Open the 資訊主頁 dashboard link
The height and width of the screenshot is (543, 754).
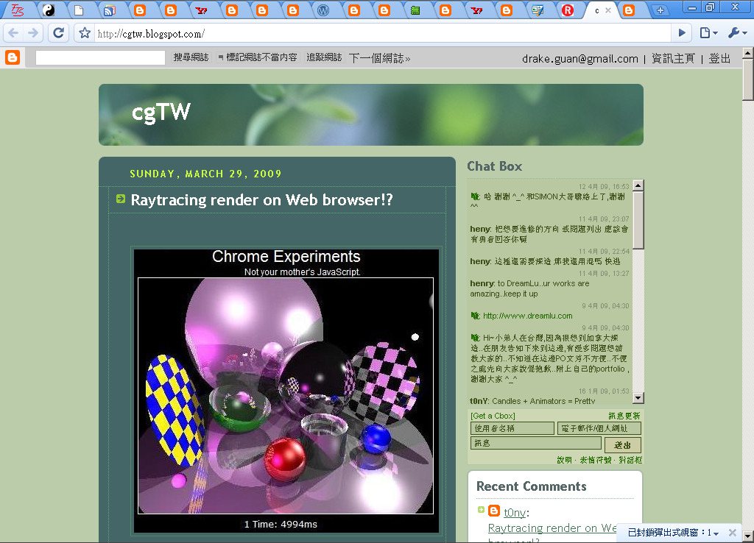point(673,59)
